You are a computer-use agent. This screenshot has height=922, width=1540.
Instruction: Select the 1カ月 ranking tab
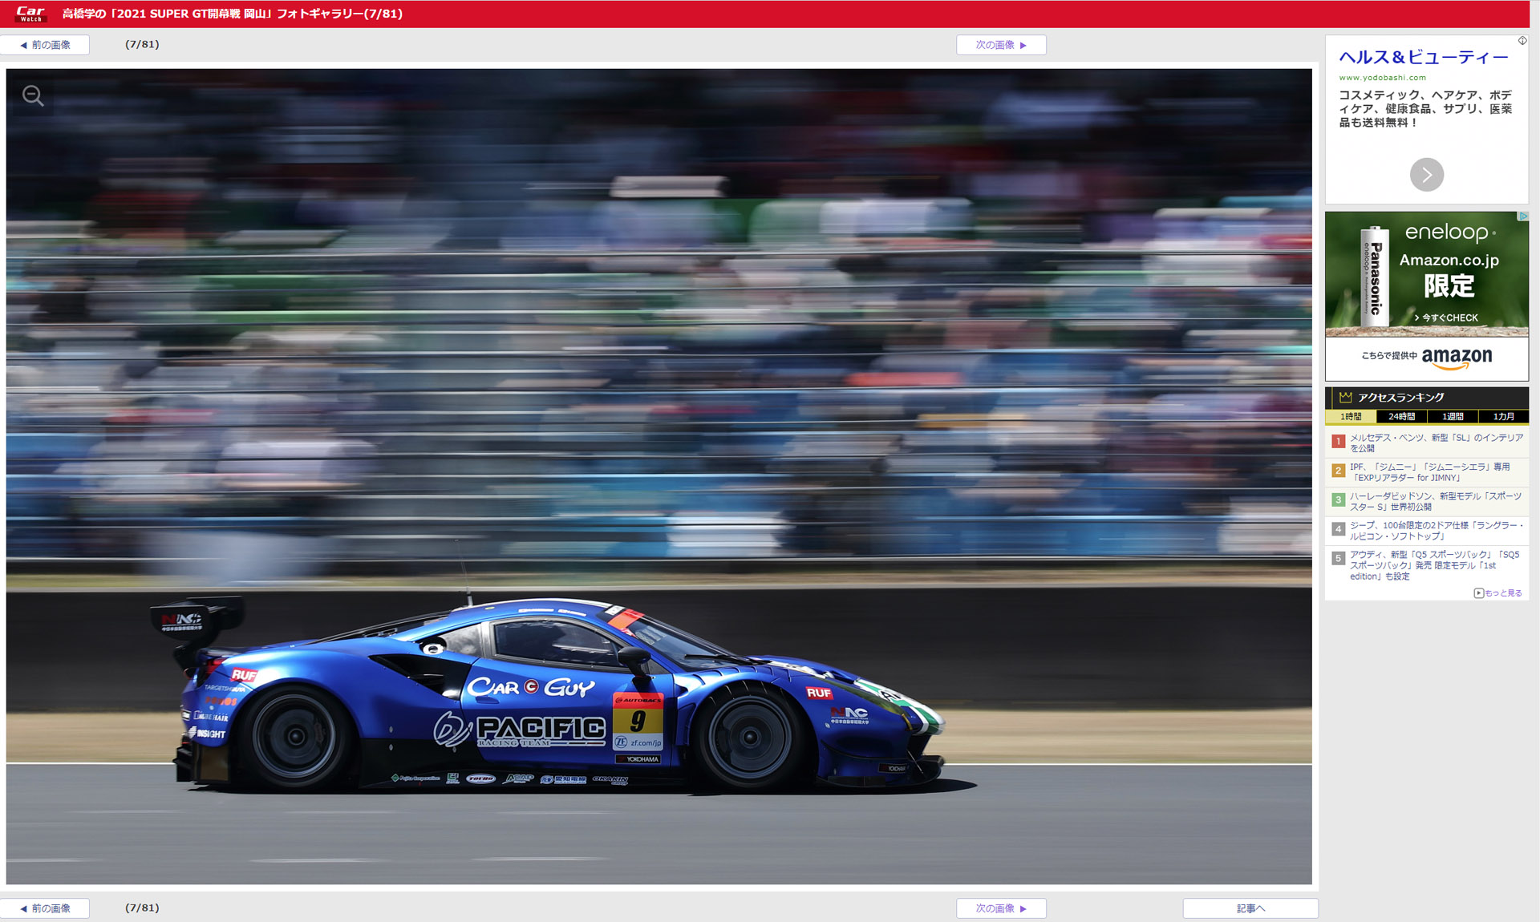click(x=1503, y=417)
